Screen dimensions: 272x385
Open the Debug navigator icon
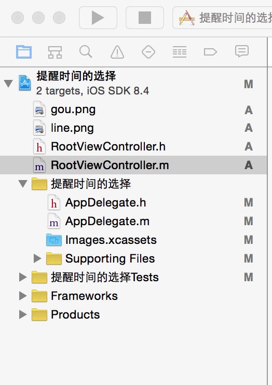coord(180,52)
